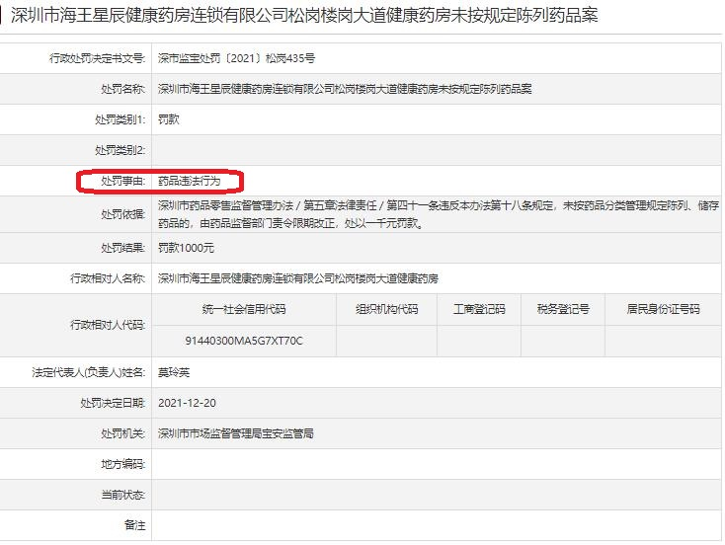The width and height of the screenshot is (725, 545).
Task: Click the 行政相对人代码 label
Action: tap(108, 325)
